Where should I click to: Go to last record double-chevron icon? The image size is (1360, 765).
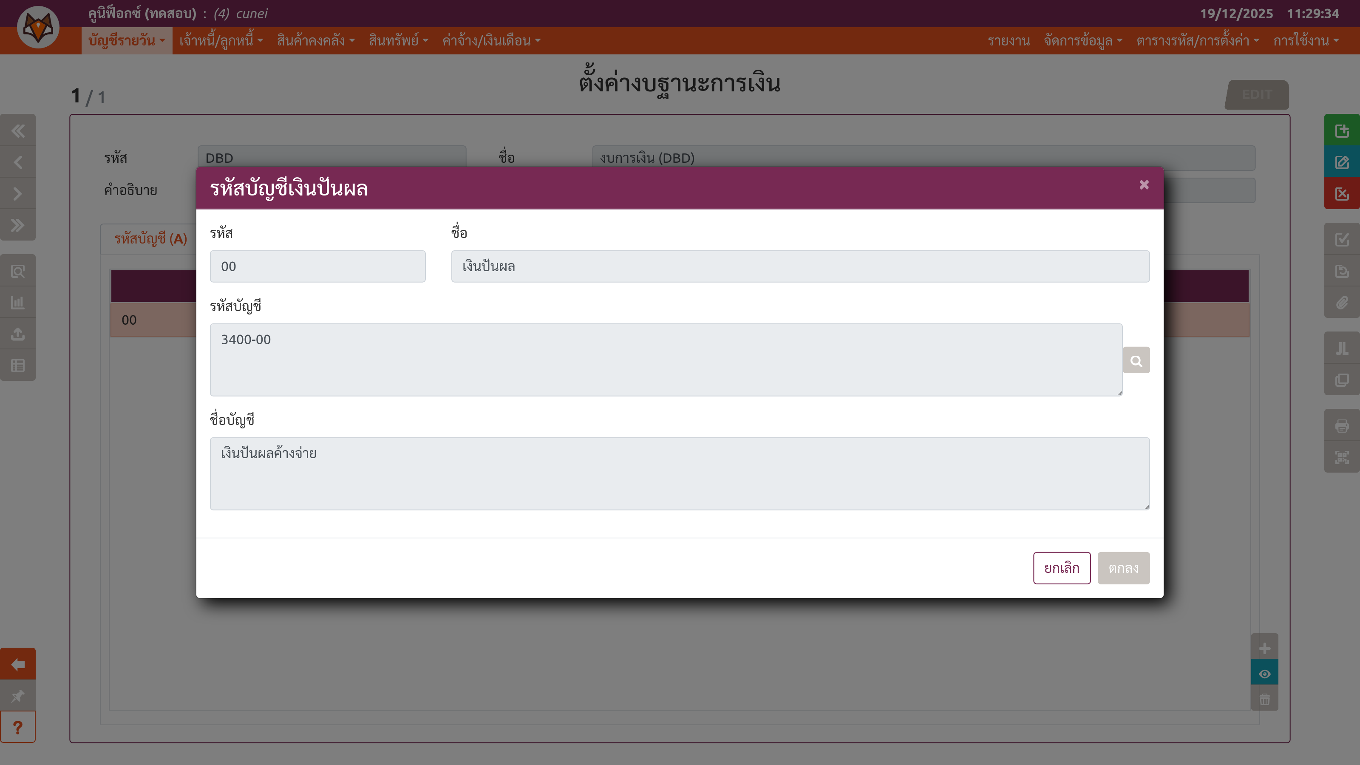(18, 225)
